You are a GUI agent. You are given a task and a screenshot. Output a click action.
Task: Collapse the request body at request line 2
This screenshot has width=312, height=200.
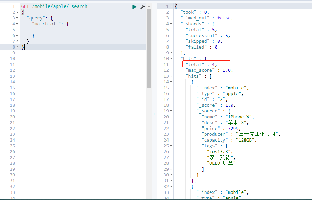pos(17,12)
